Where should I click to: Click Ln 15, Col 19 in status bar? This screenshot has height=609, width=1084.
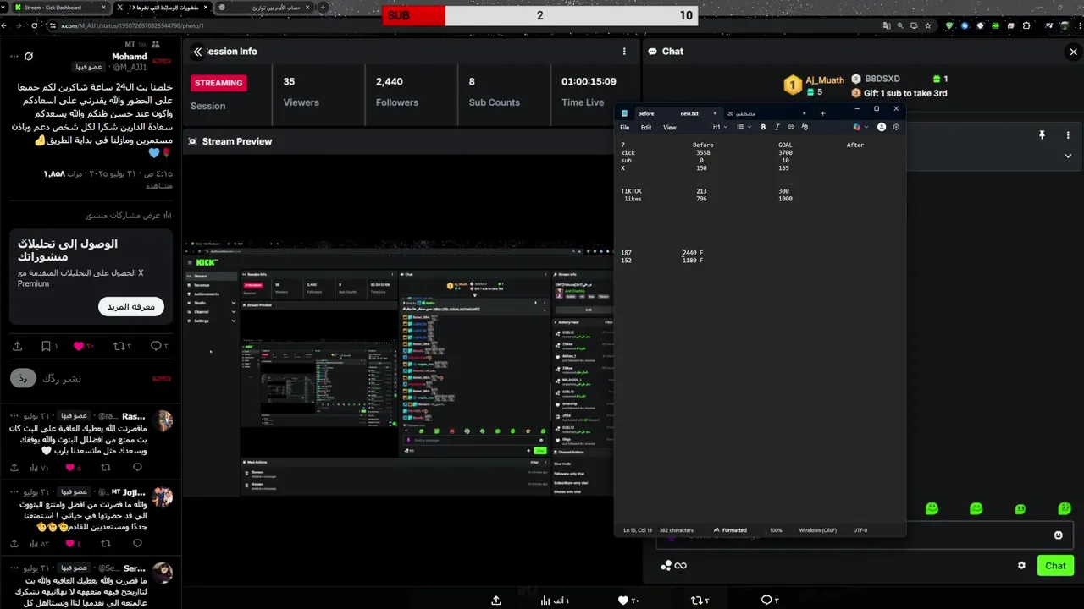click(638, 530)
